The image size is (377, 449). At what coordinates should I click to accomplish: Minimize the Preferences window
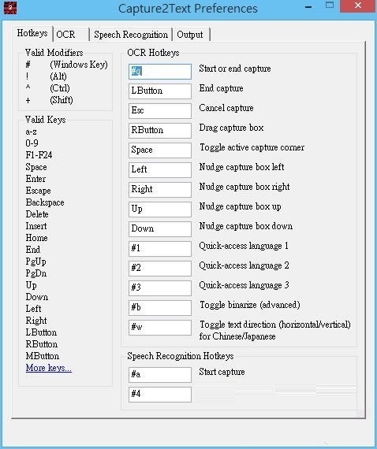pos(308,6)
